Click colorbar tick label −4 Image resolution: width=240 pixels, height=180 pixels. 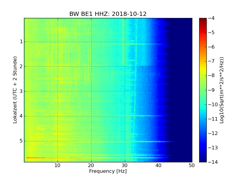(x=211, y=18)
